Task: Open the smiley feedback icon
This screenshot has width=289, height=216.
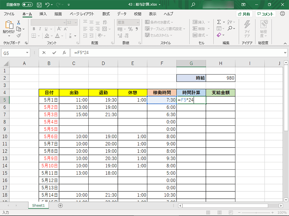Action: (x=283, y=14)
